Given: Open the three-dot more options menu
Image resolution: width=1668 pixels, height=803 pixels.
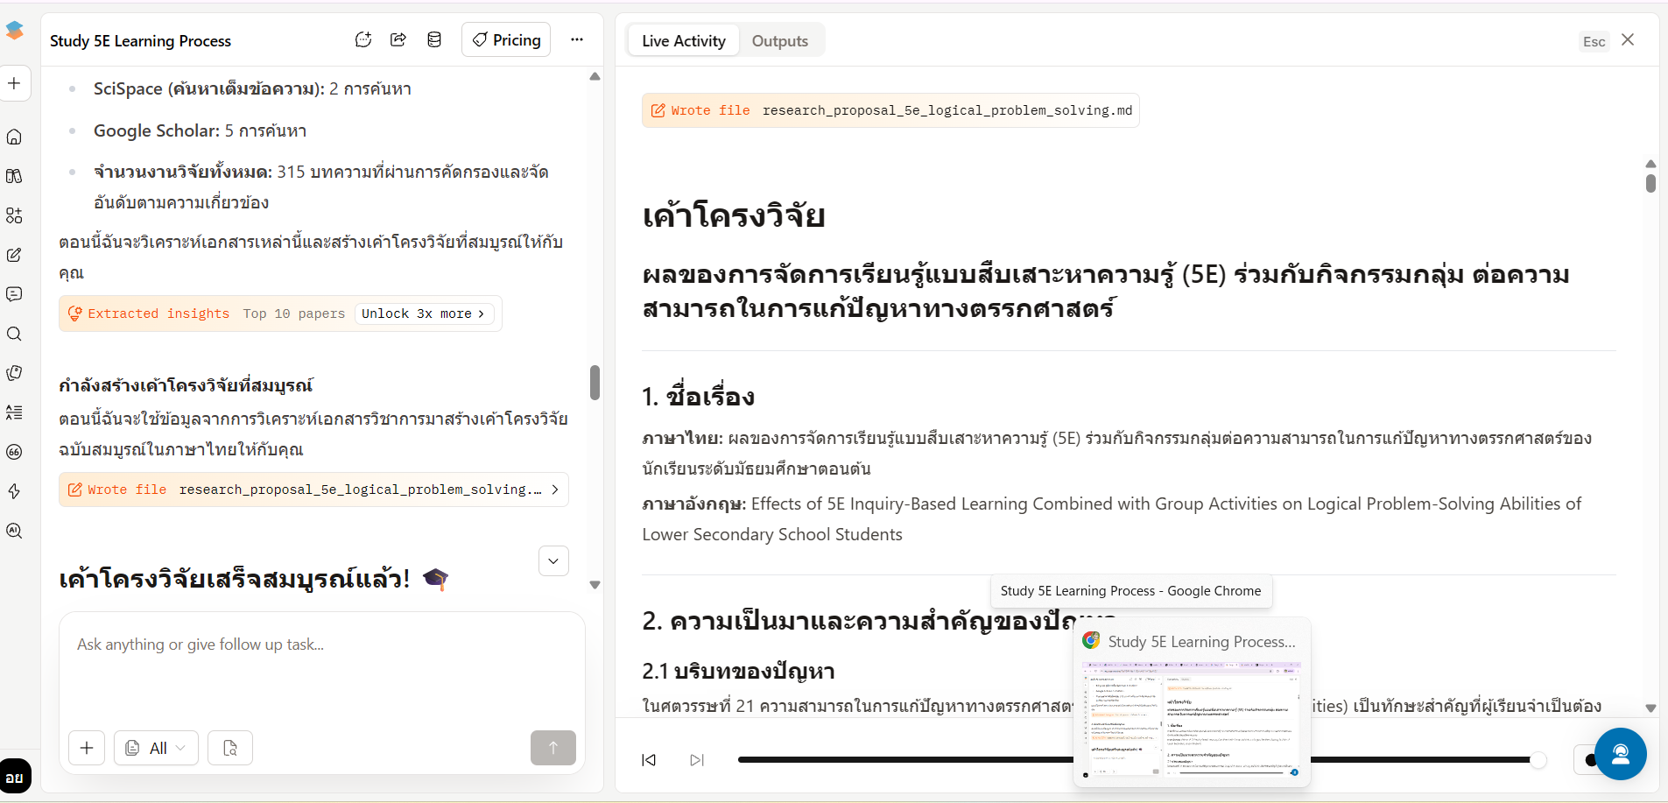Looking at the screenshot, I should 577,39.
